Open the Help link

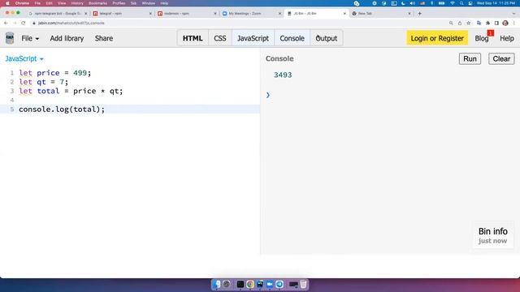pyautogui.click(x=507, y=38)
